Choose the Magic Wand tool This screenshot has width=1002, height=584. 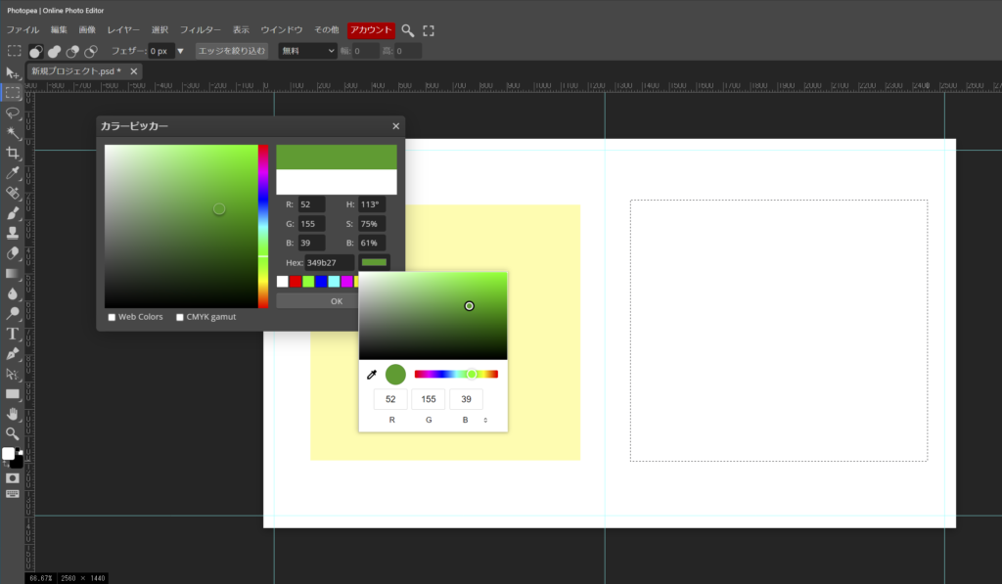coord(13,133)
